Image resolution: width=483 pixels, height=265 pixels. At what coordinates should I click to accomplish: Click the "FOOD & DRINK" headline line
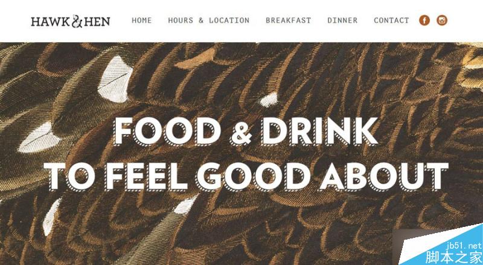coord(246,131)
